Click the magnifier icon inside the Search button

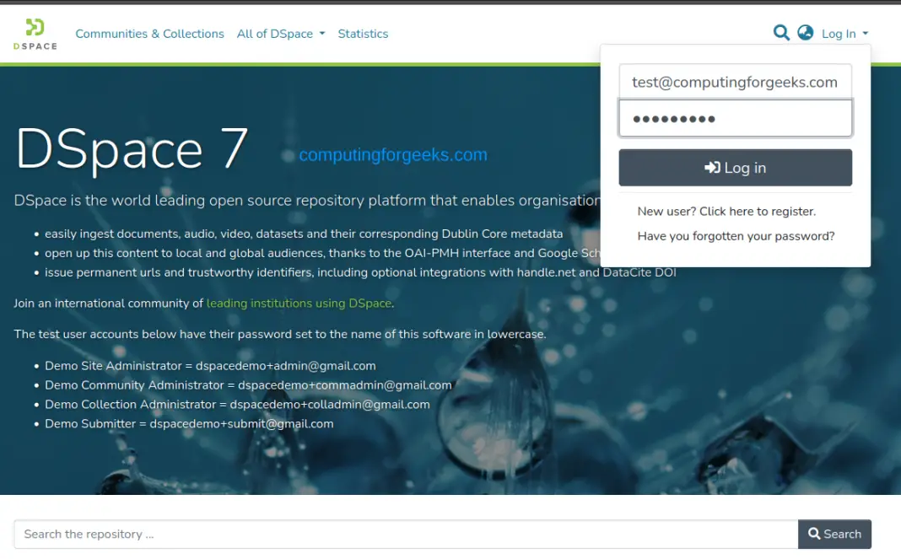click(x=813, y=534)
